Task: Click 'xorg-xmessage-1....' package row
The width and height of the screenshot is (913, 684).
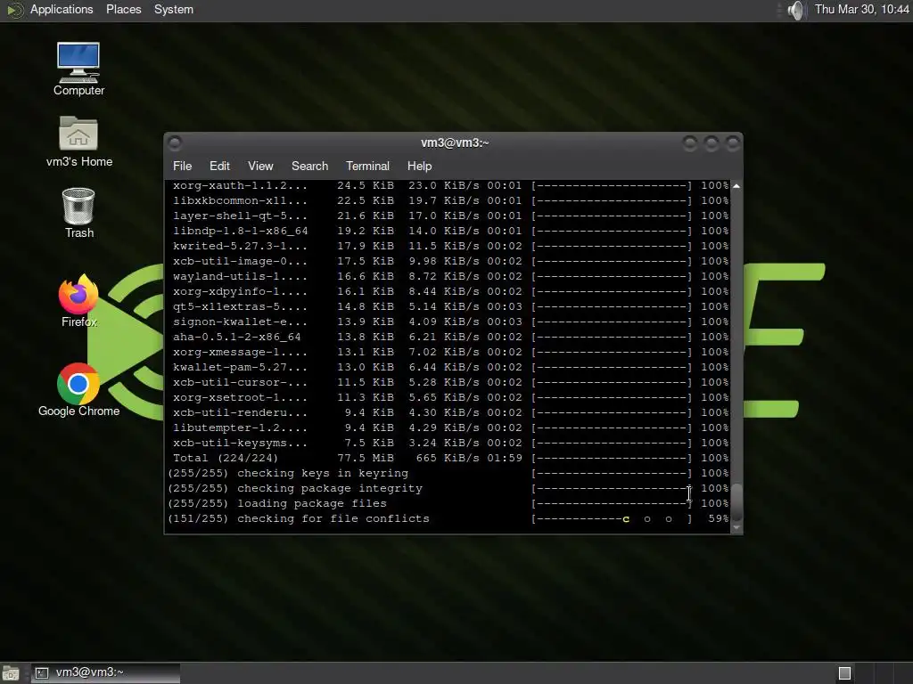Action: pos(448,352)
